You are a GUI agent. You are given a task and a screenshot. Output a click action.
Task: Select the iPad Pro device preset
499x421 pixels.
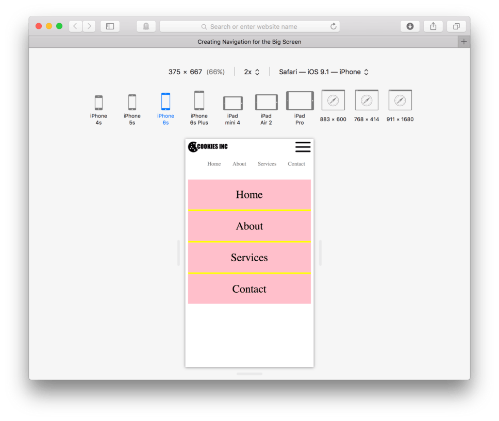pyautogui.click(x=300, y=108)
